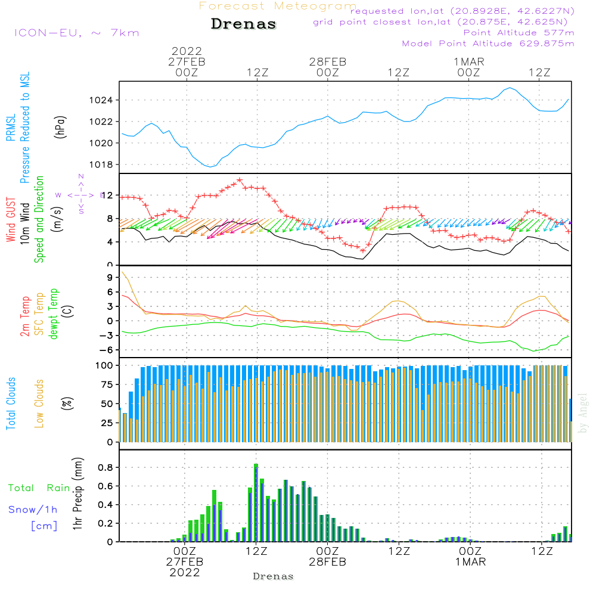Click the '(m/s)' unit label

click(x=57, y=219)
